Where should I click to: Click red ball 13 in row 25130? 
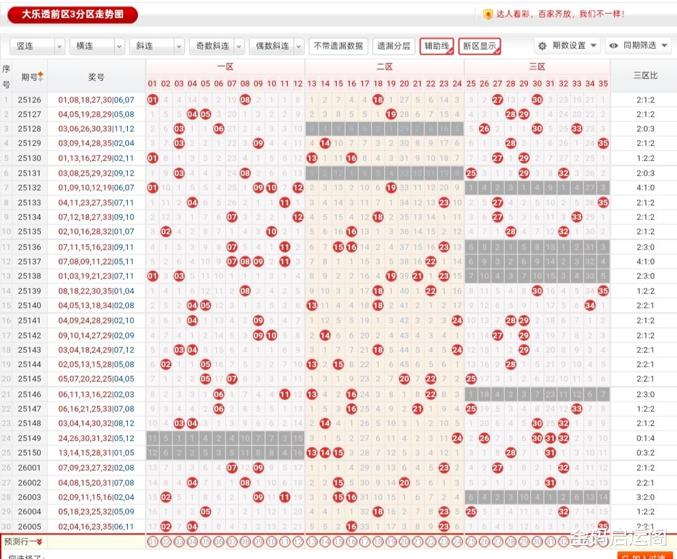[x=312, y=158]
